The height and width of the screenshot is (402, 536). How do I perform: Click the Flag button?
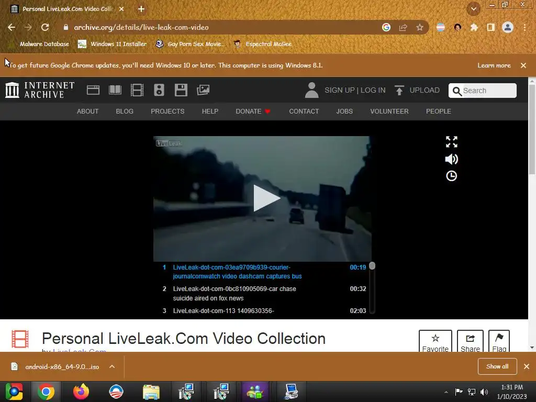(499, 341)
